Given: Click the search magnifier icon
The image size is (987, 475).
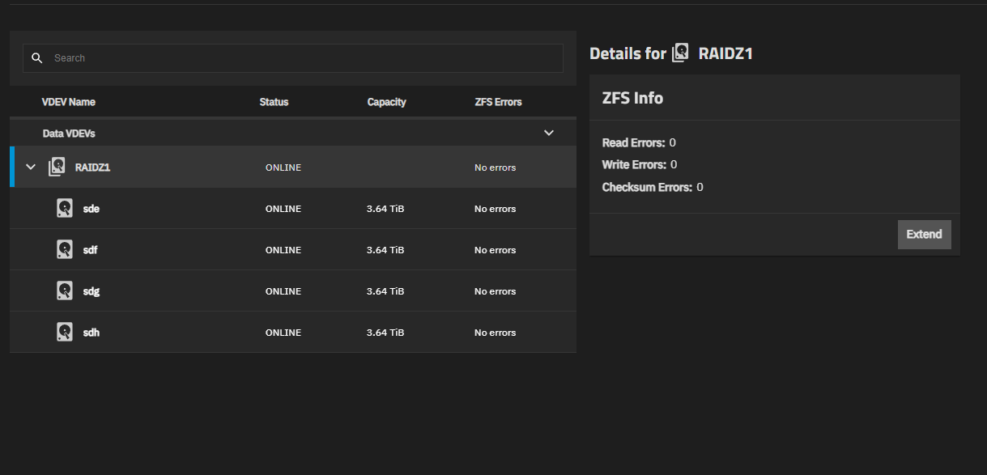Looking at the screenshot, I should tap(36, 58).
